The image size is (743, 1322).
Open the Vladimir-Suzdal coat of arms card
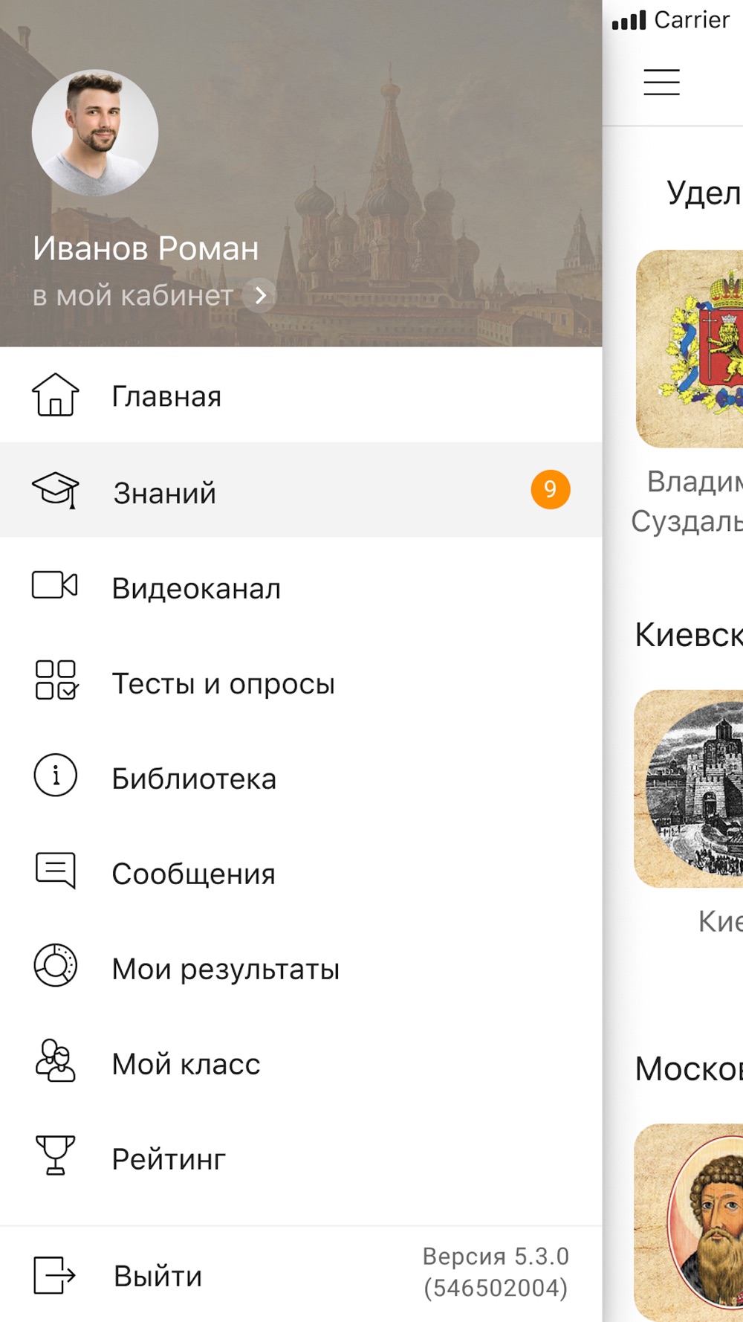[x=691, y=349]
